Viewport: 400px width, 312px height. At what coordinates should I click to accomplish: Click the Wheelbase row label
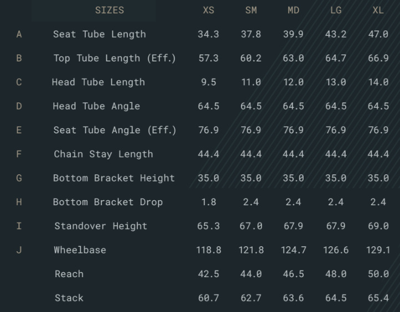80,250
